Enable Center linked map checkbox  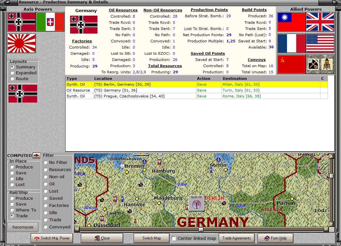(174, 239)
